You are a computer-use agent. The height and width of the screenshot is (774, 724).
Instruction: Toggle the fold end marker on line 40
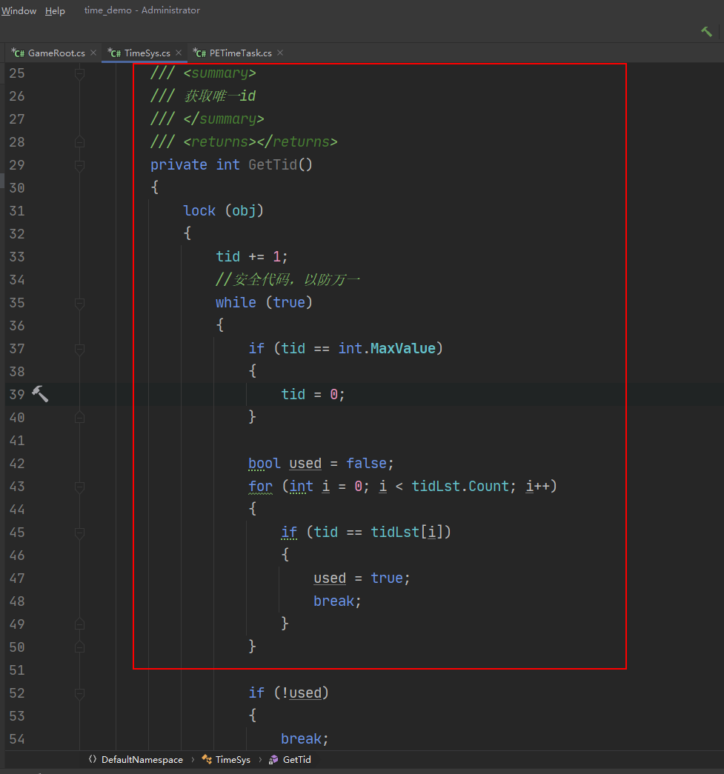coord(79,418)
